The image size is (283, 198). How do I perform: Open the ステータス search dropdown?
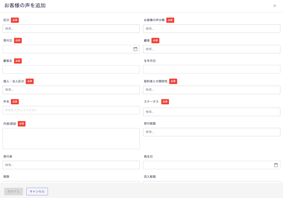pyautogui.click(x=211, y=112)
